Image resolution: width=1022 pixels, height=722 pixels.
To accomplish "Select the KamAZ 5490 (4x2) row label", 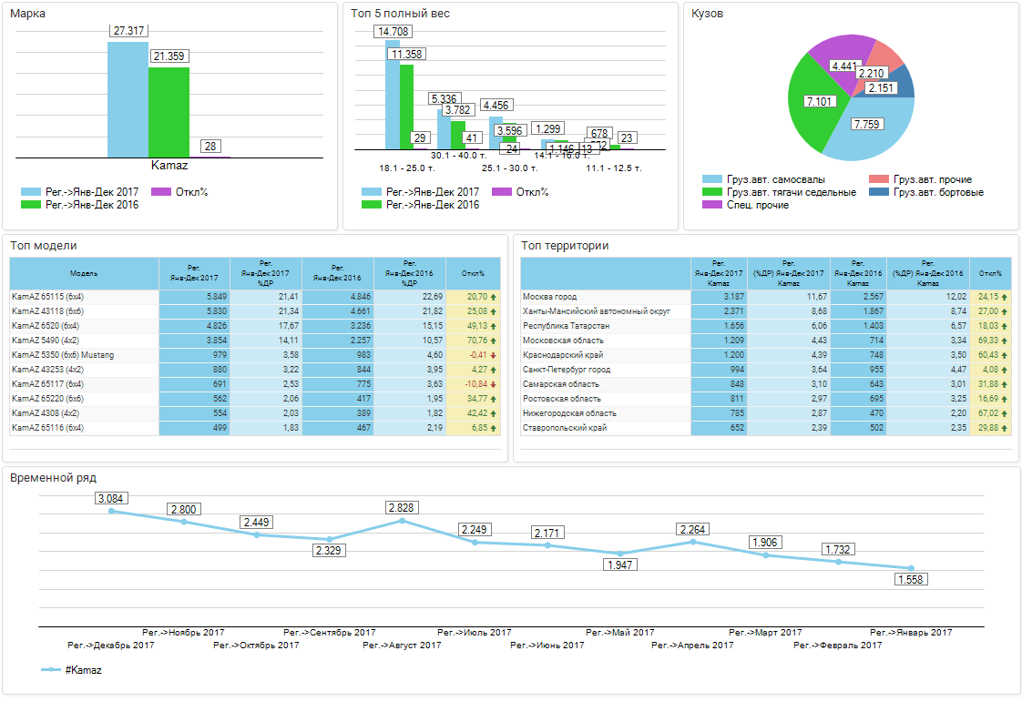I will pyautogui.click(x=46, y=341).
